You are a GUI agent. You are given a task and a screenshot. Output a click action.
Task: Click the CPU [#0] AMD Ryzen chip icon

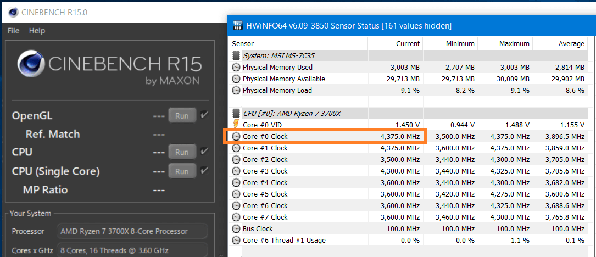236,113
